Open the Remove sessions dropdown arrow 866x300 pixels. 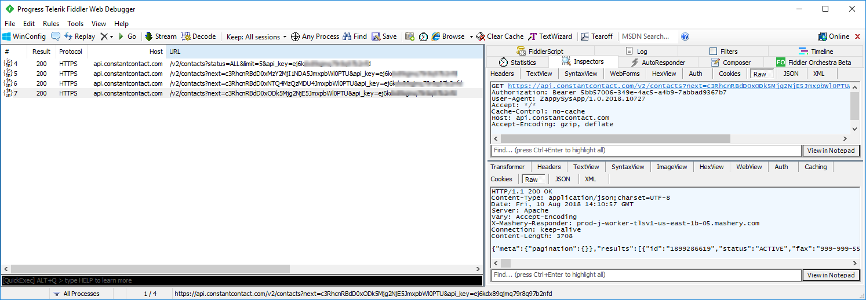[111, 36]
